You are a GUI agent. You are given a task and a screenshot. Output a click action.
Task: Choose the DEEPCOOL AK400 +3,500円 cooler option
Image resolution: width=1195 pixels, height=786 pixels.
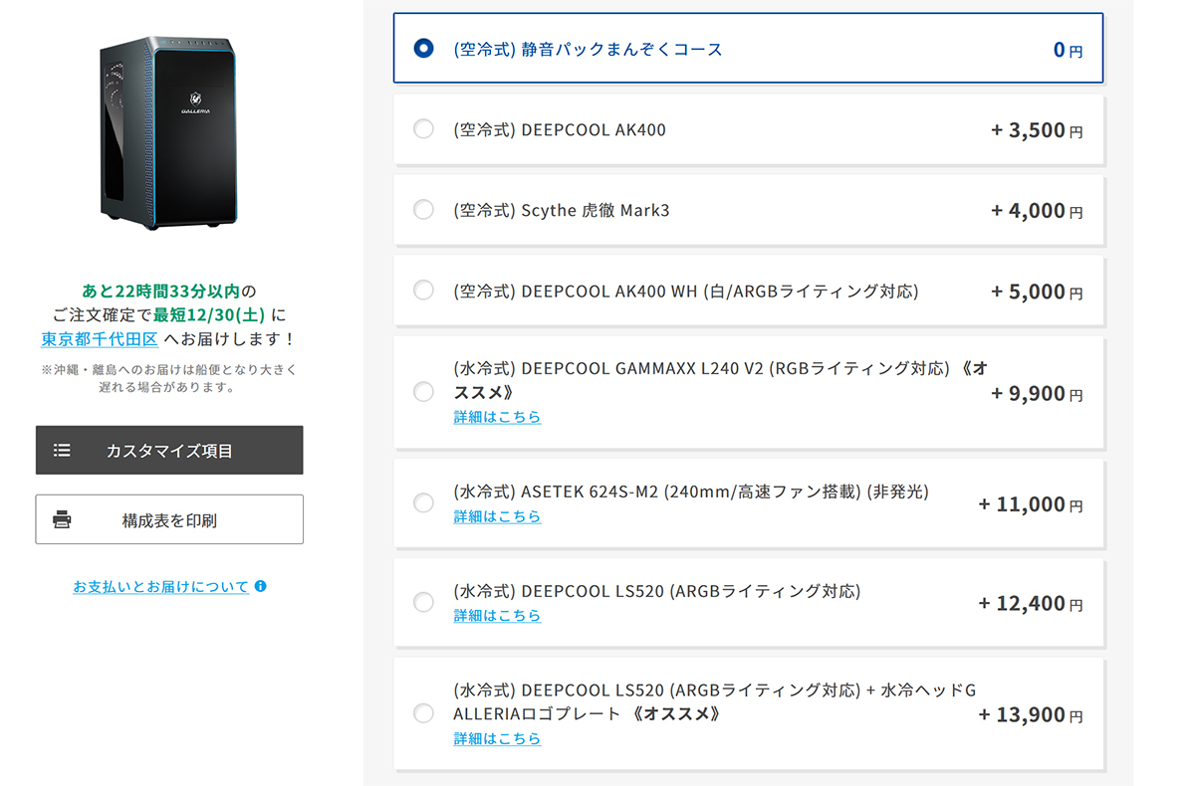[x=423, y=129]
